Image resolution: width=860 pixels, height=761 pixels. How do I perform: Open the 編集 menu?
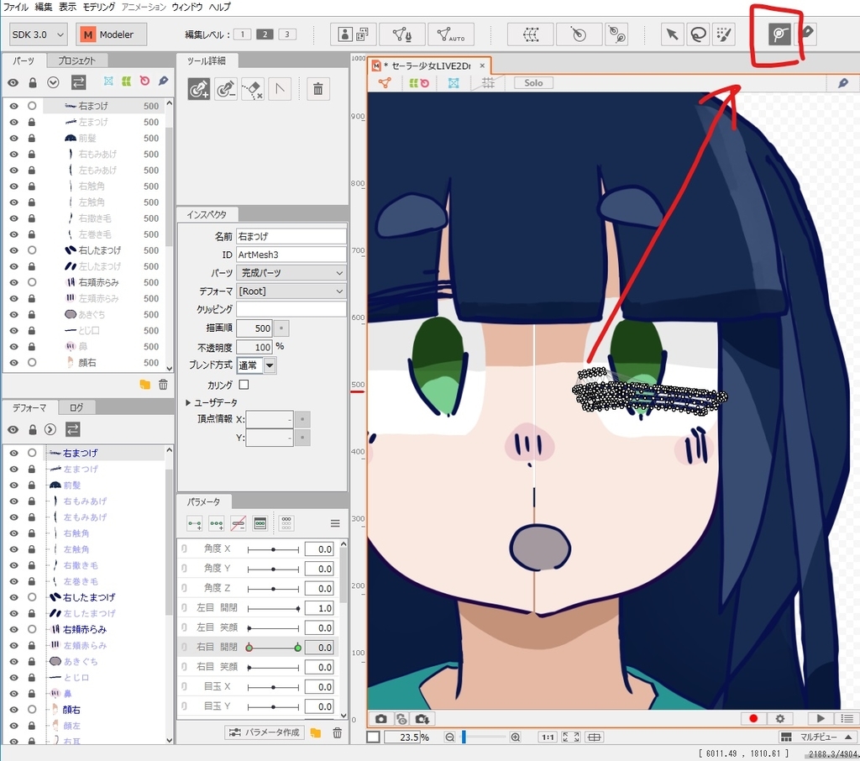click(44, 7)
